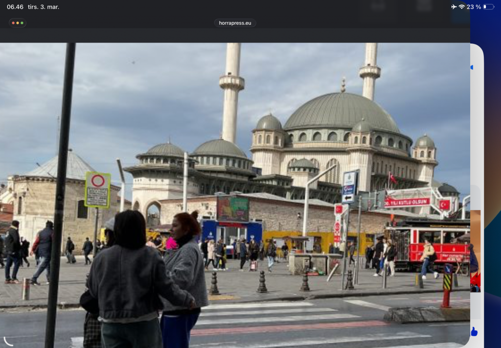Click the yellow minimize dot in window controls
501x348 pixels.
[18, 23]
